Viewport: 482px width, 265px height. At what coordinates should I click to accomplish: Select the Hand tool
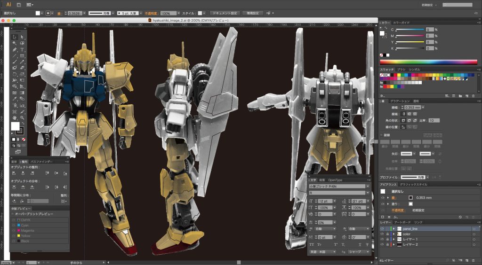coord(15,117)
